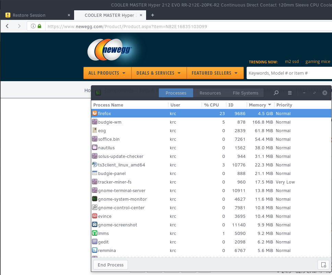Switch to the Resources tab
The image size is (332, 275).
210,93
